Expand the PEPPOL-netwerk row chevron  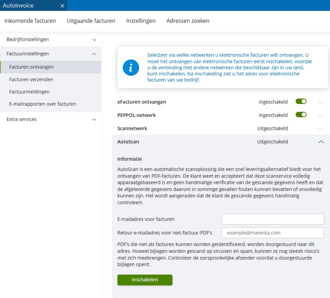321,116
